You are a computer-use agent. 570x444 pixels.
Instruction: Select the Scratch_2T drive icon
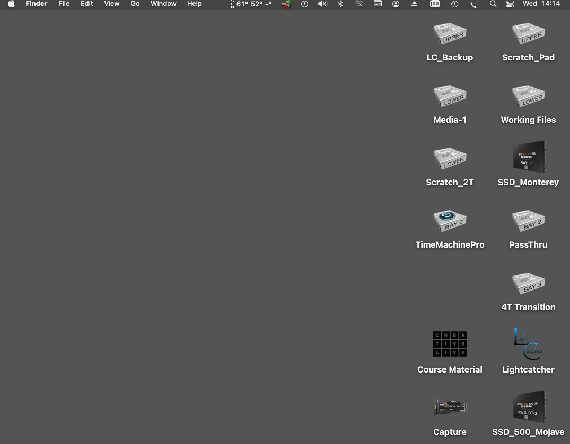450,158
